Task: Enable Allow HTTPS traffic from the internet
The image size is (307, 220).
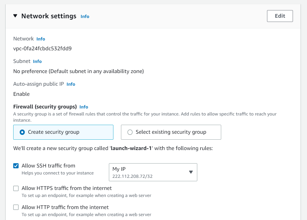Action: coord(16,188)
